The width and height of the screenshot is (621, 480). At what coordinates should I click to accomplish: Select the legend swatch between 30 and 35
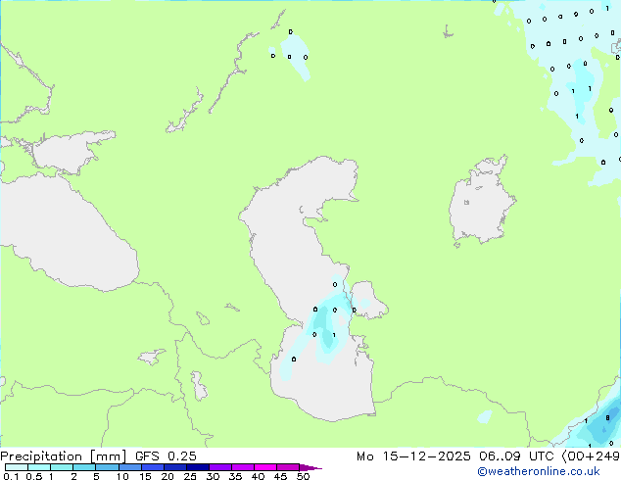[x=220, y=467]
